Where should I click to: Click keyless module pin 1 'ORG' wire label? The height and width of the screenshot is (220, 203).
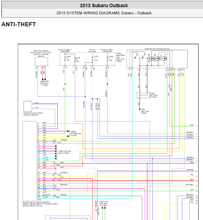[x=45, y=123]
